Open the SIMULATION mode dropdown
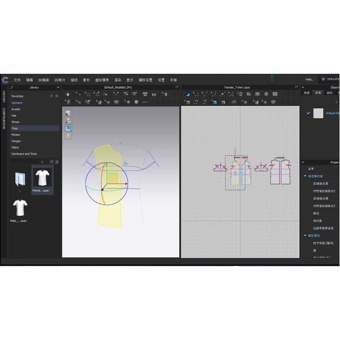 (x=330, y=79)
